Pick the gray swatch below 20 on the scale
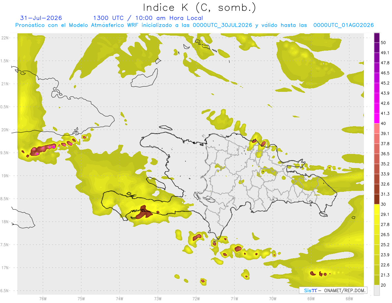This screenshot has height=303, width=392. (377, 290)
